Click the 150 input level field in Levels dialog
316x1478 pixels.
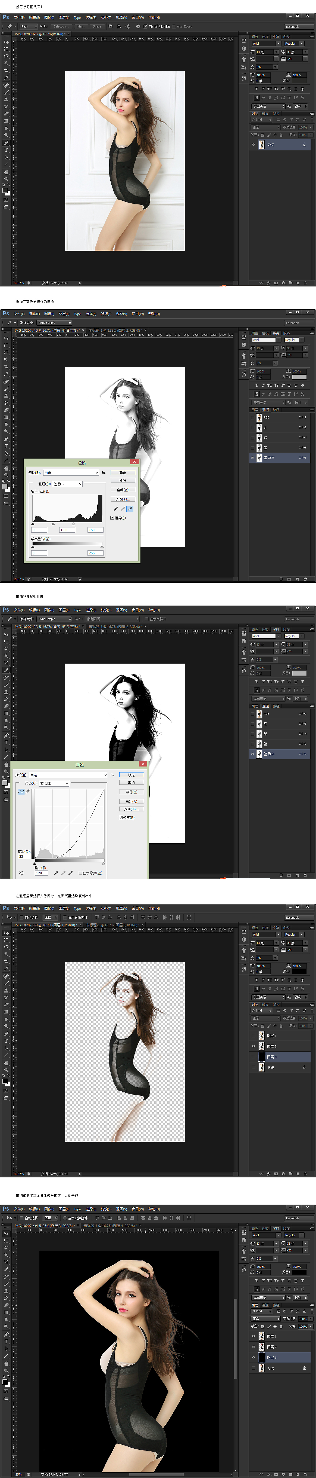coord(96,530)
